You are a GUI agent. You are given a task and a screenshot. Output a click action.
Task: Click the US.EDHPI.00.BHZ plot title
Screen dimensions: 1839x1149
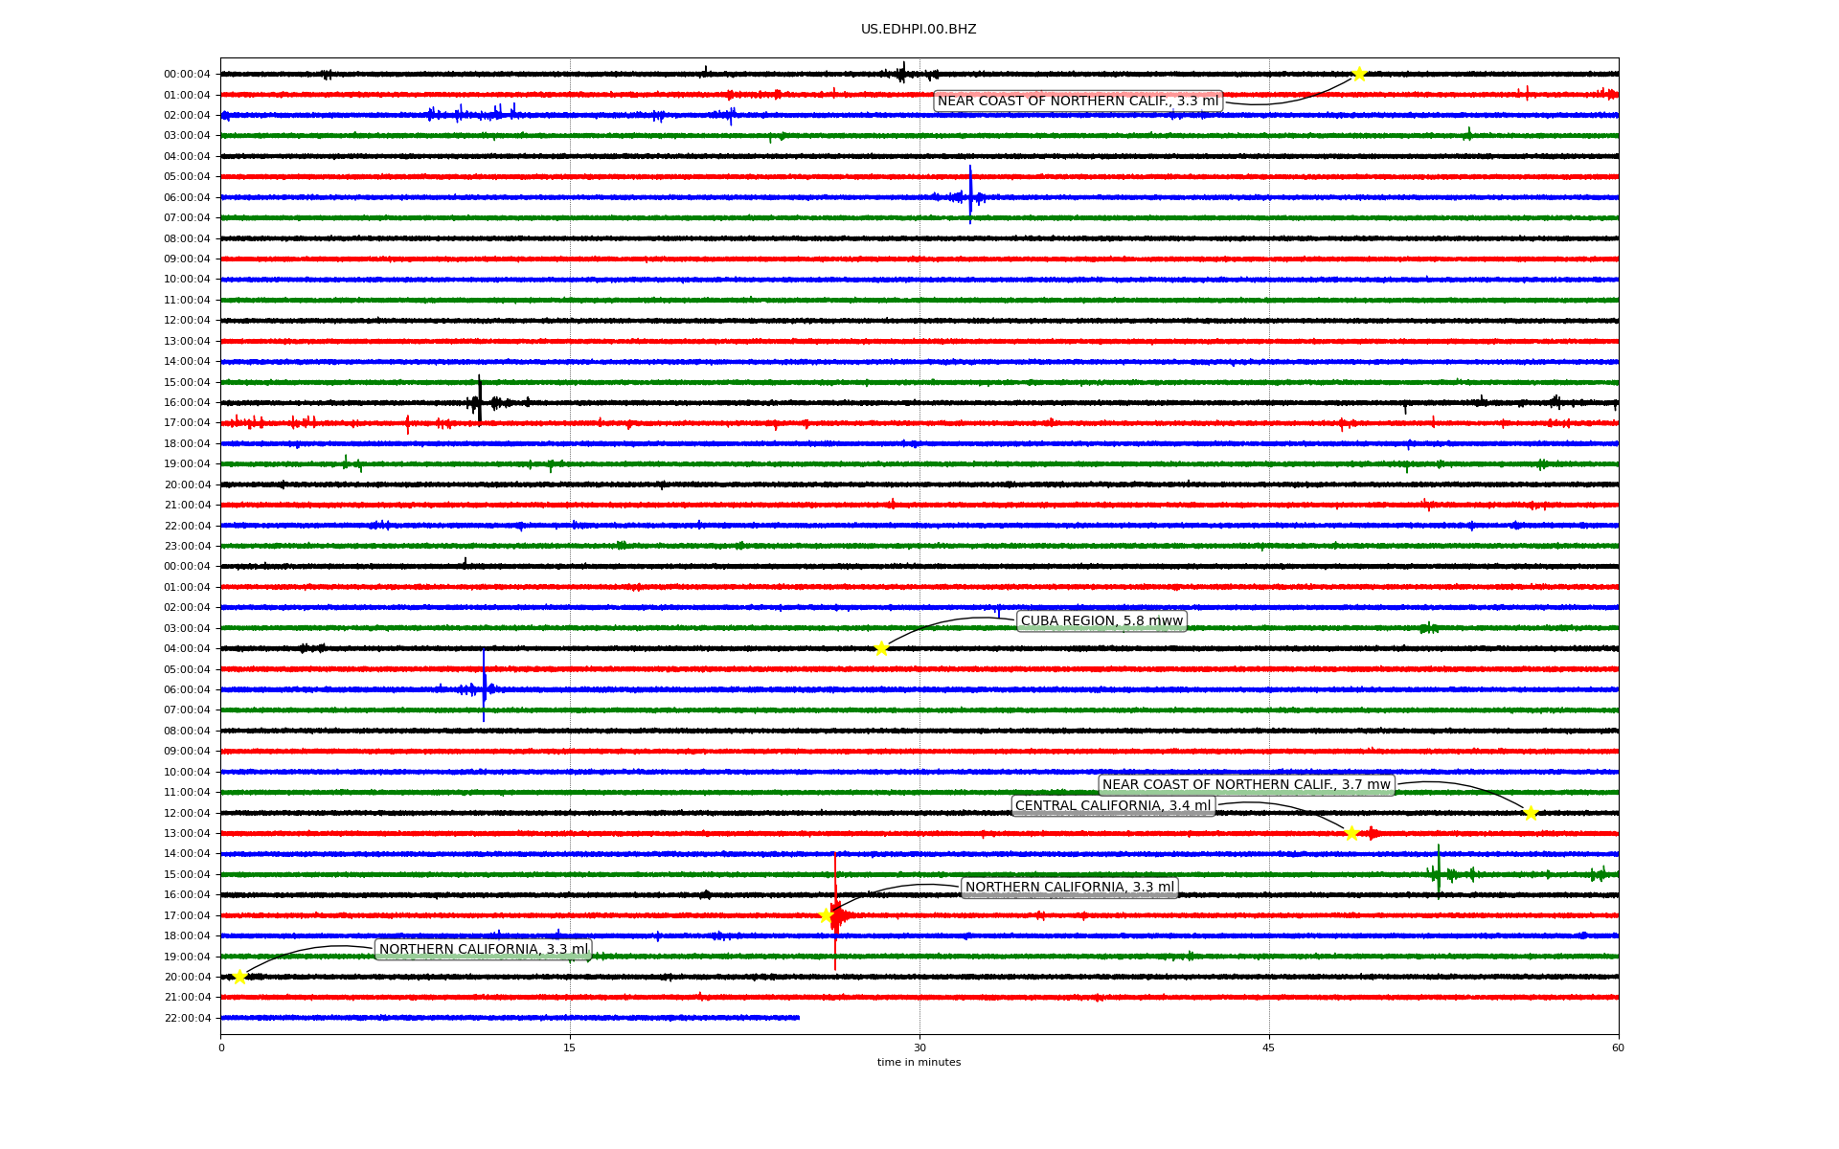919,30
